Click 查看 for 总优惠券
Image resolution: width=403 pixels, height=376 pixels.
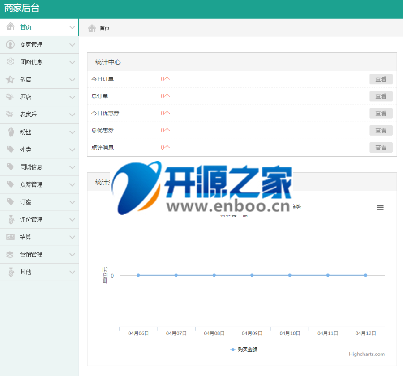coord(381,130)
